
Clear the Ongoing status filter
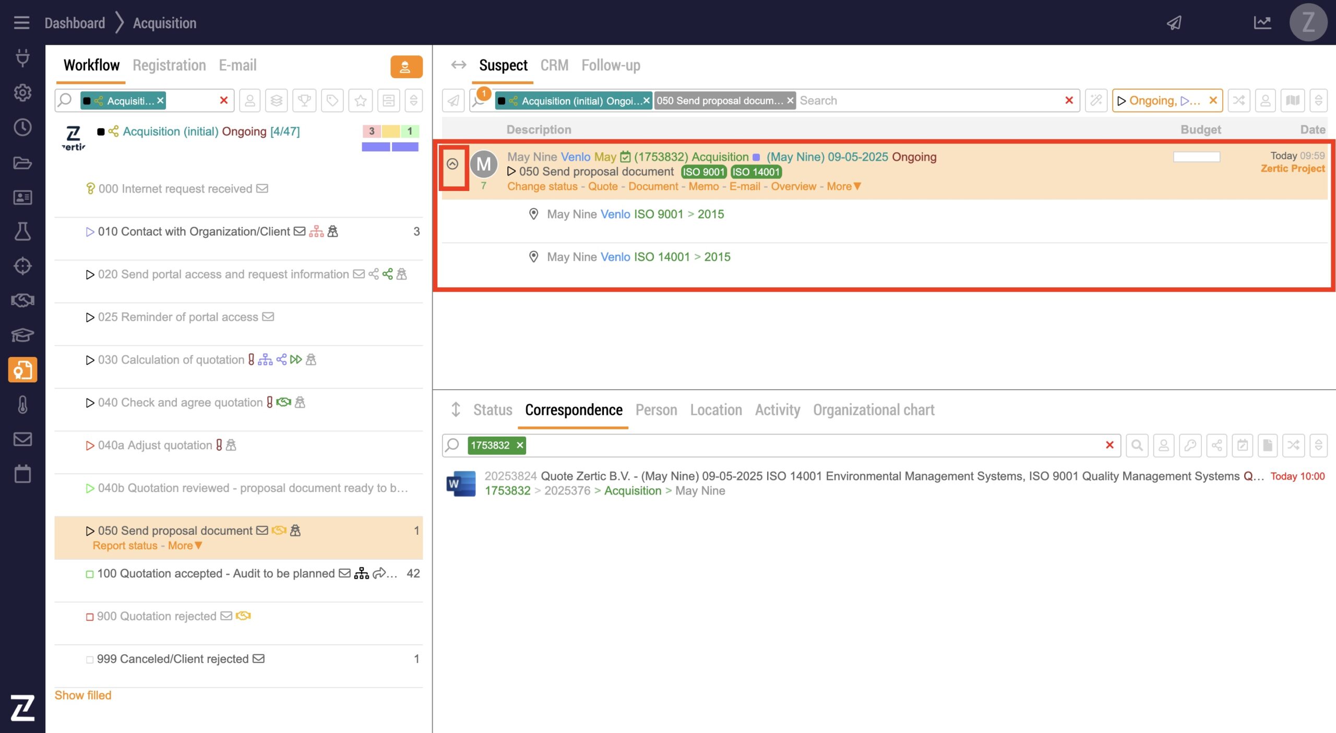(1213, 101)
